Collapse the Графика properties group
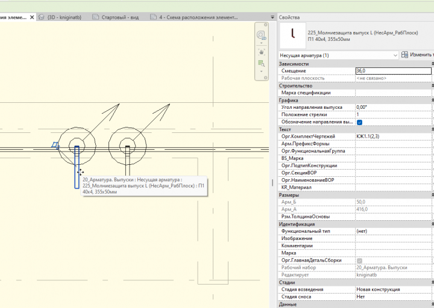This screenshot has height=308, width=434. coord(432,100)
